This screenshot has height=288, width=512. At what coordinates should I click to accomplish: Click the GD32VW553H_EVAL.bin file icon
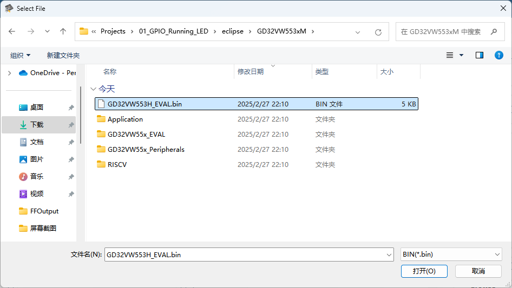(101, 104)
